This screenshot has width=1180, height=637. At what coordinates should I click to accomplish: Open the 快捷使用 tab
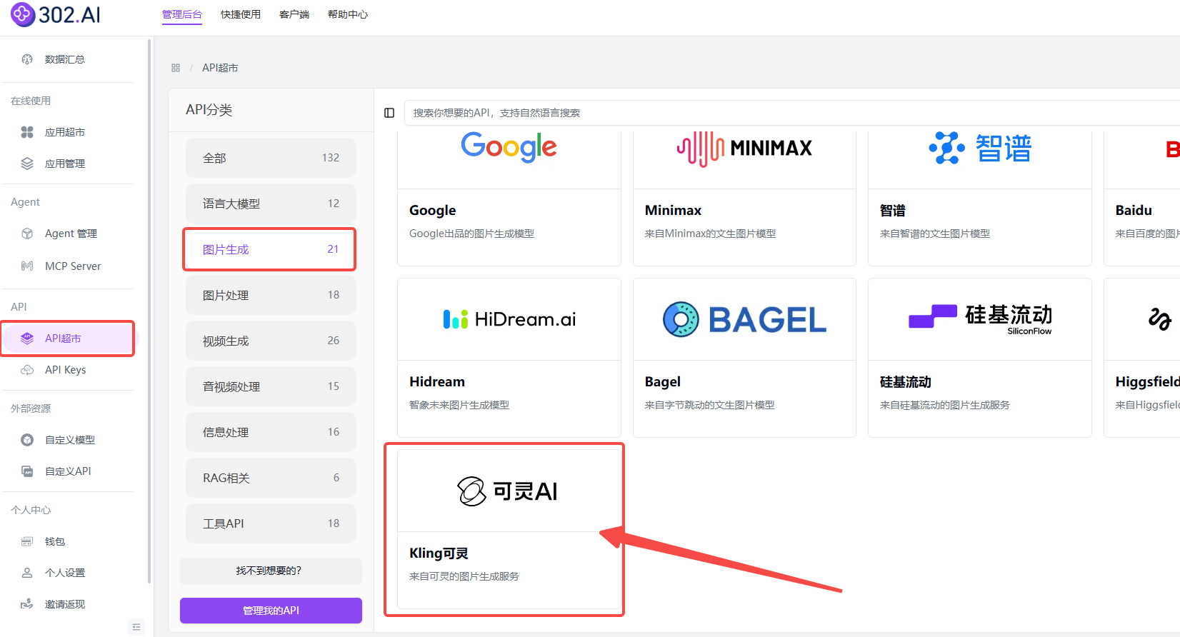coord(241,14)
